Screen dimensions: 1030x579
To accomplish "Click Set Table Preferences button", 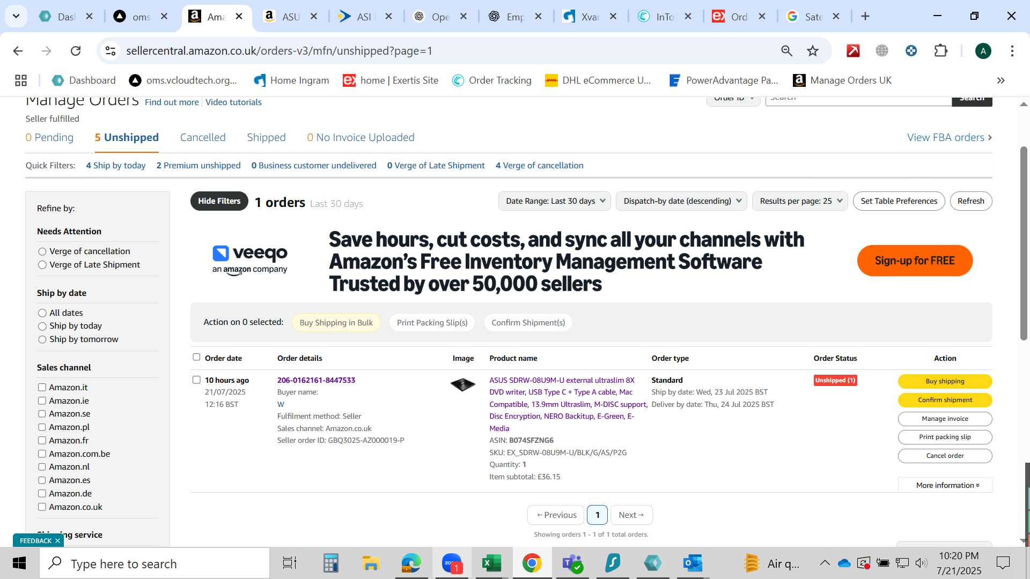I will [x=899, y=201].
